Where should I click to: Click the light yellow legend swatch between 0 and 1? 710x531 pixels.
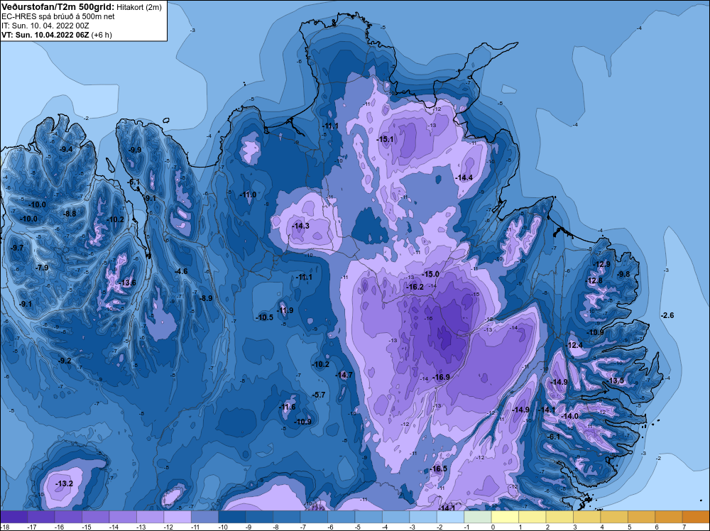click(x=506, y=517)
